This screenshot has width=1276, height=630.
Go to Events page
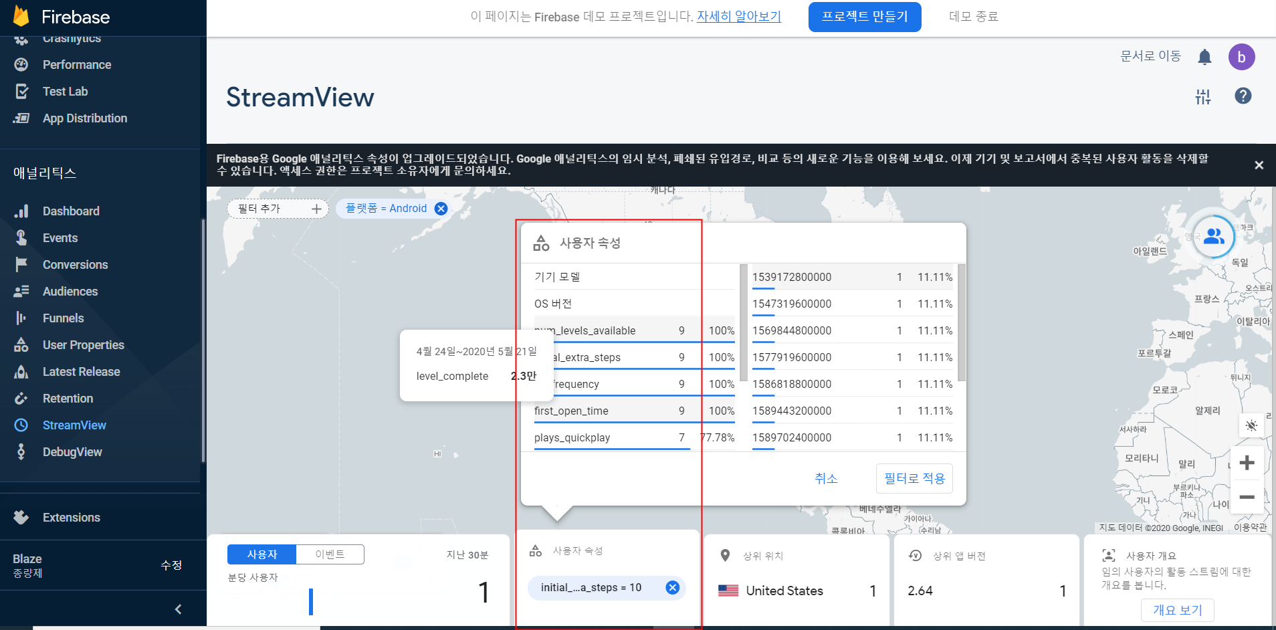[60, 238]
